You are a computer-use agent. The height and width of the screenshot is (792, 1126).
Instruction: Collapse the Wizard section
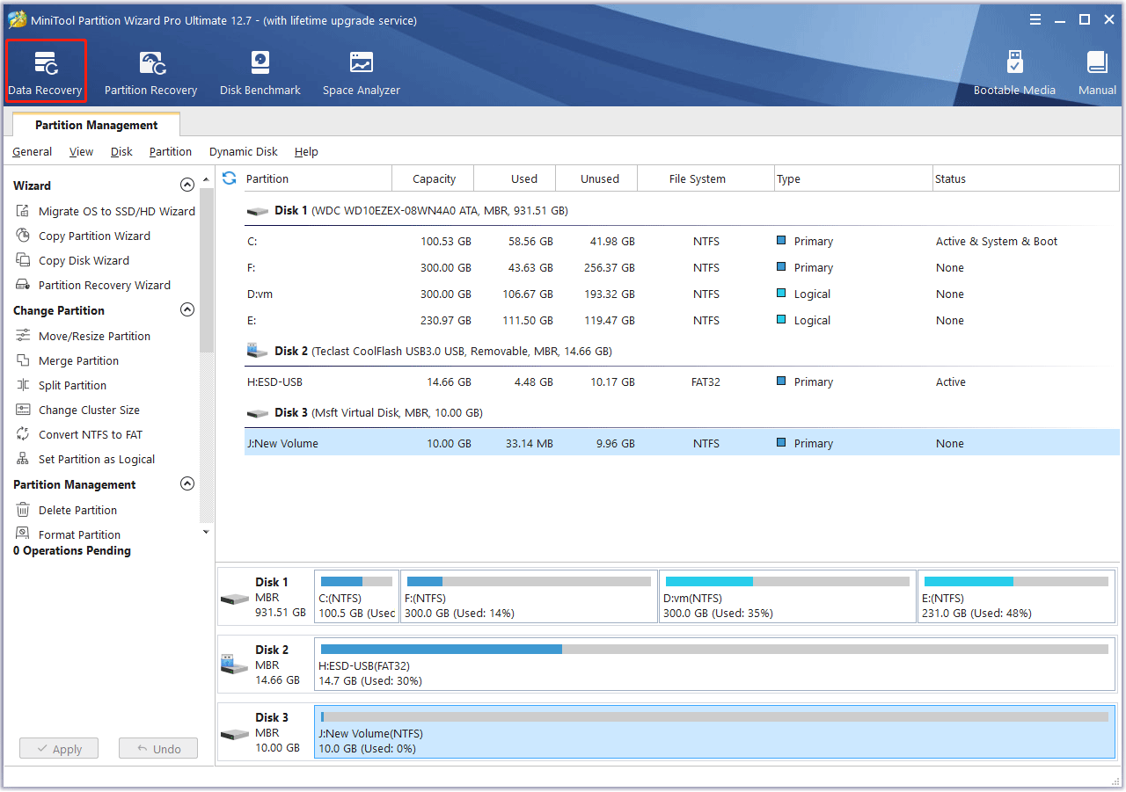(186, 185)
